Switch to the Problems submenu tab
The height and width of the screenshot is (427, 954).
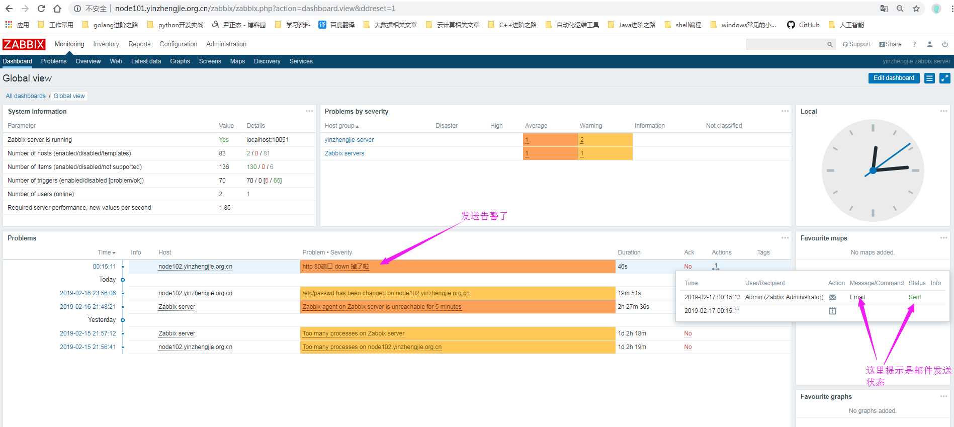[x=54, y=61]
